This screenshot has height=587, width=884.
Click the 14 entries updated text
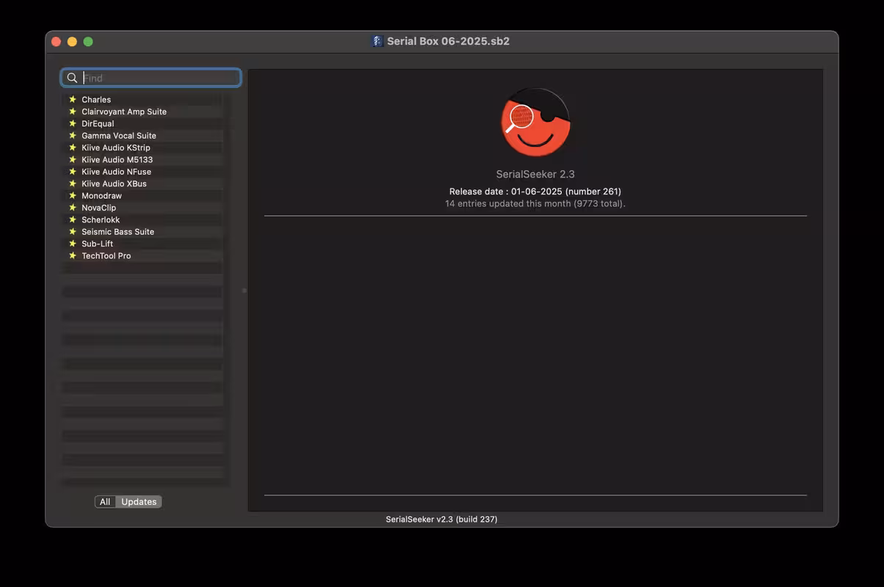click(x=535, y=203)
